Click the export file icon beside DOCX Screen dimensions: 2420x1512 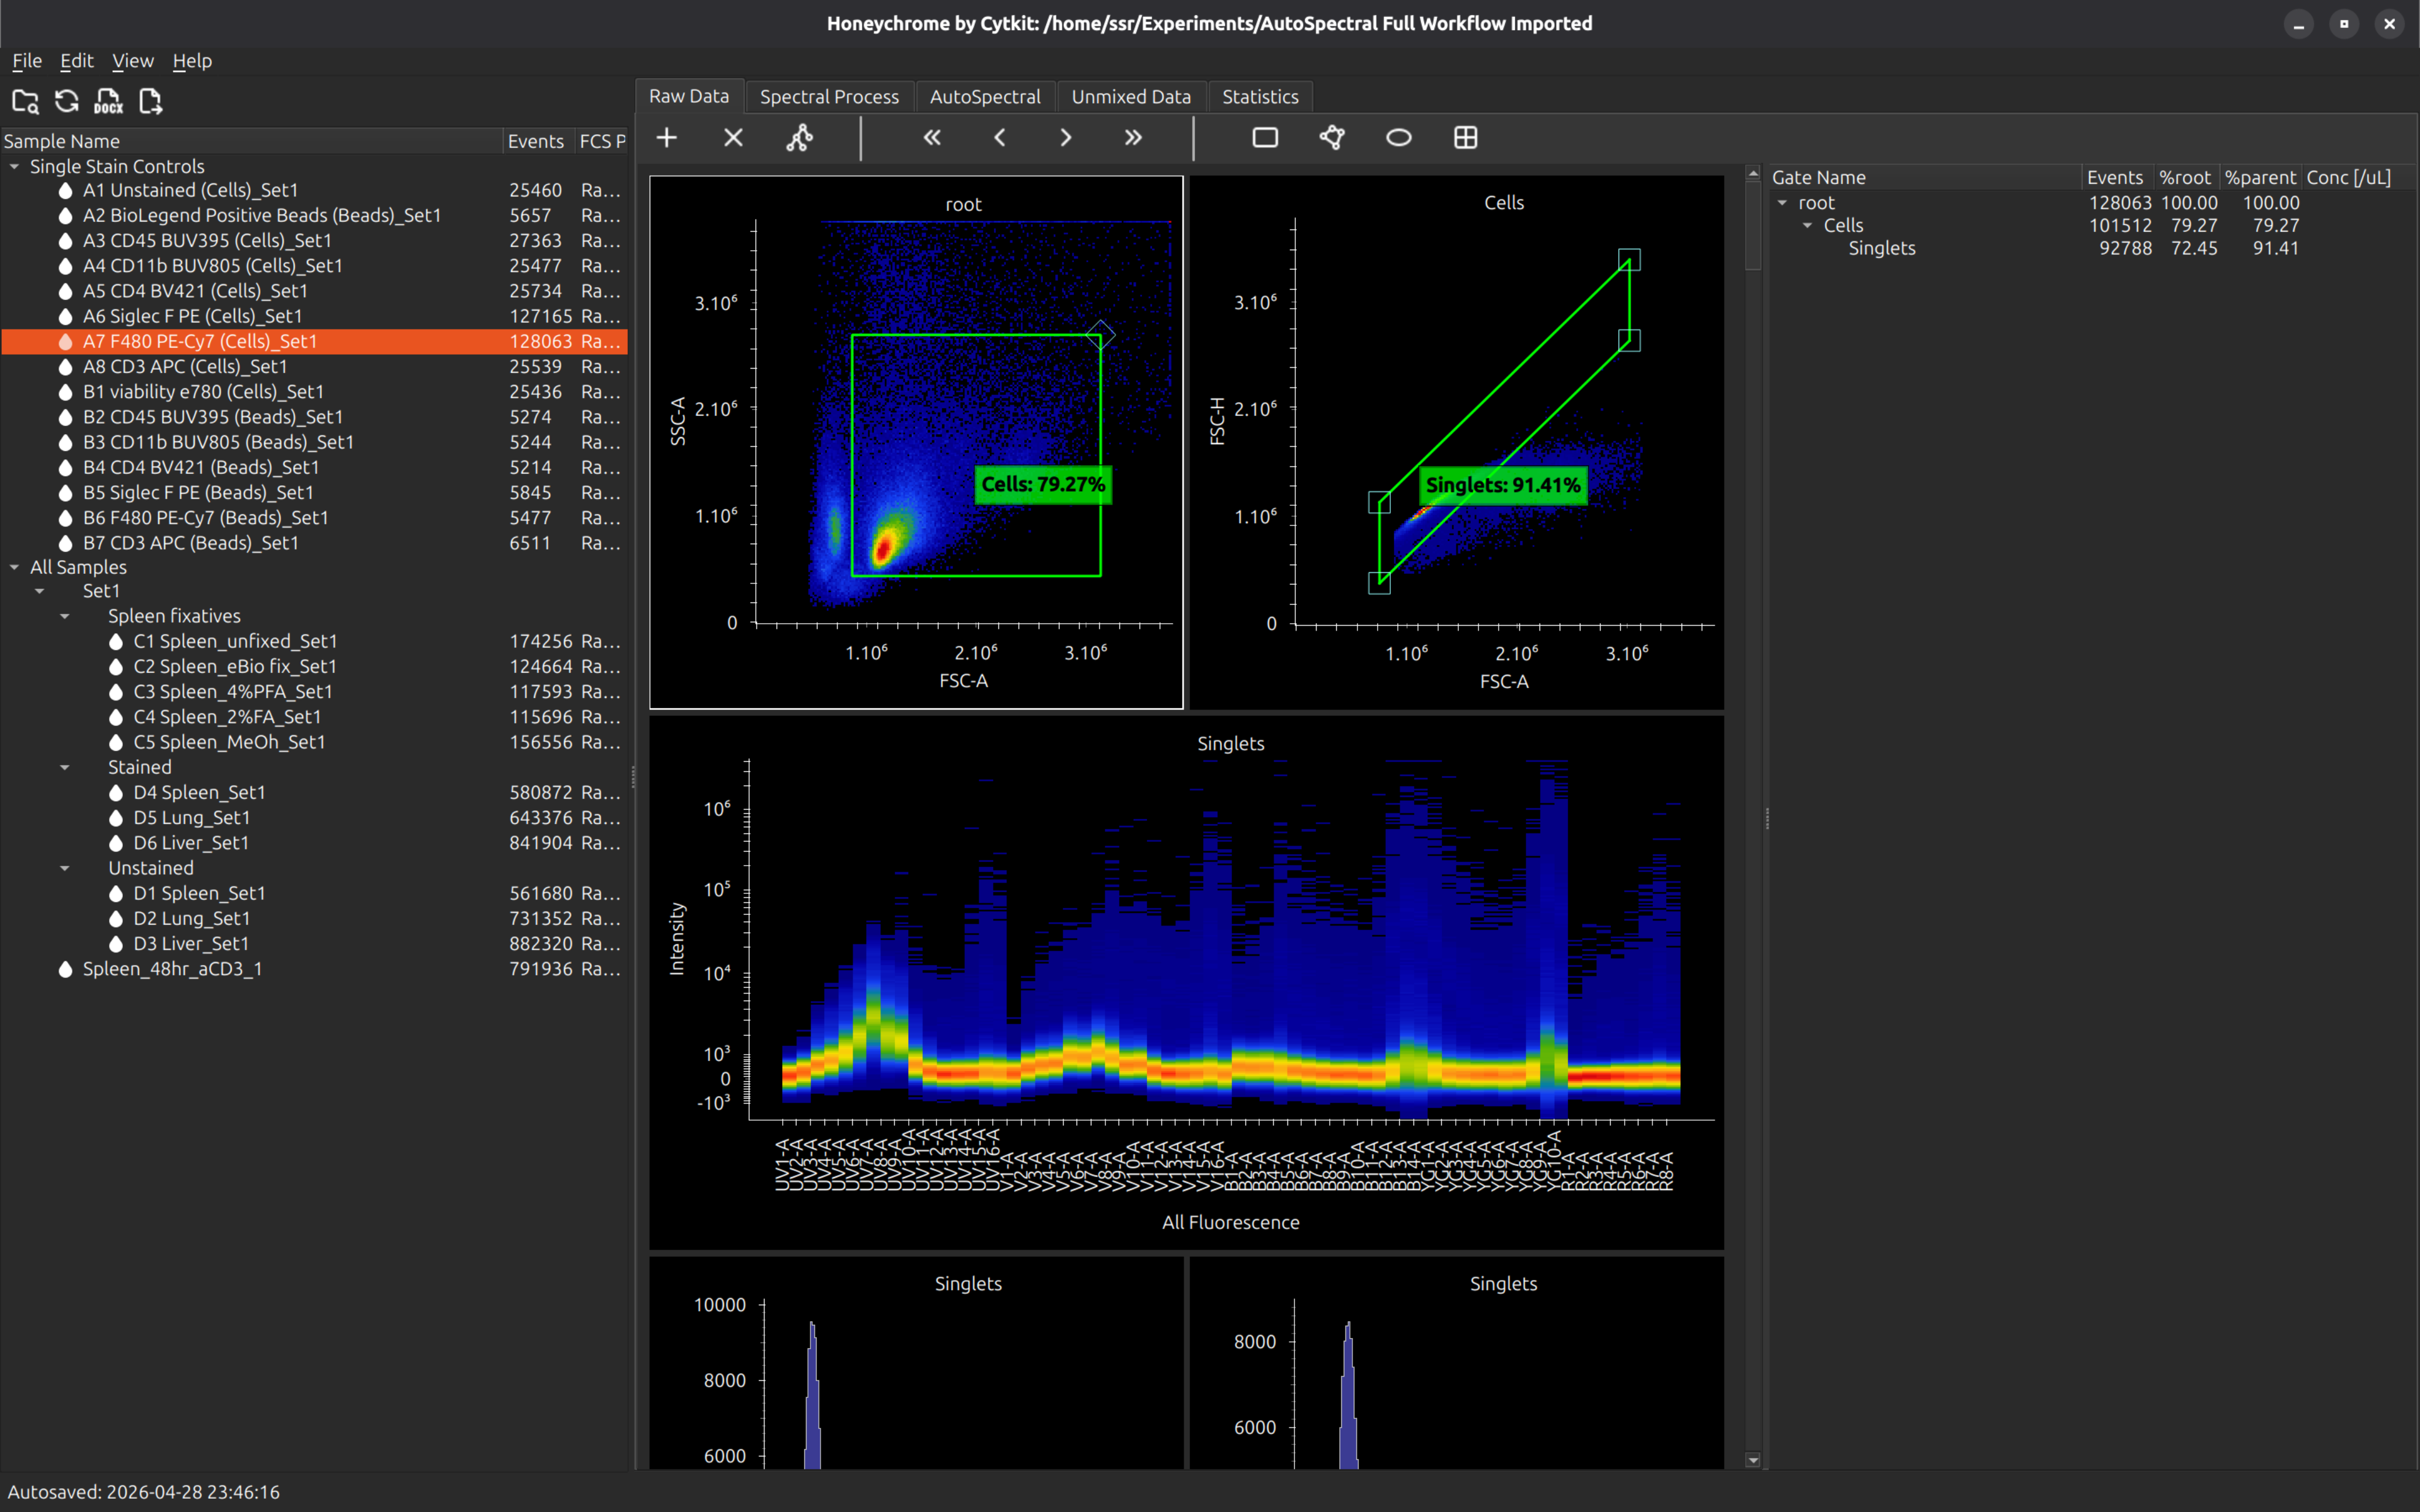point(150,101)
